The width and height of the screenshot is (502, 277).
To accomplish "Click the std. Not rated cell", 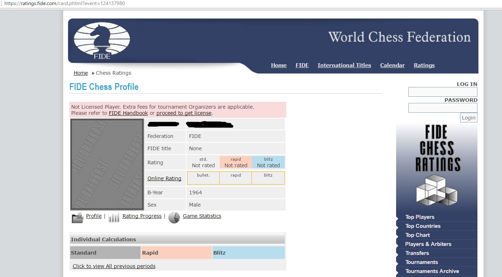I will [203, 162].
